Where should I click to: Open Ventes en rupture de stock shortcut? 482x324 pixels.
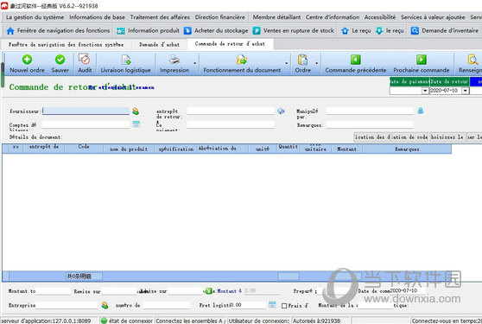pyautogui.click(x=293, y=30)
